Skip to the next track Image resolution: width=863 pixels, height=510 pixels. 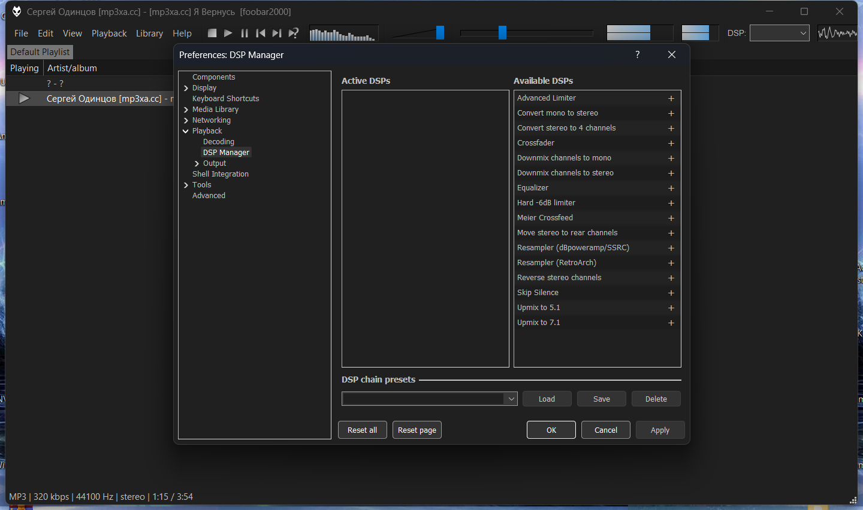(x=277, y=34)
